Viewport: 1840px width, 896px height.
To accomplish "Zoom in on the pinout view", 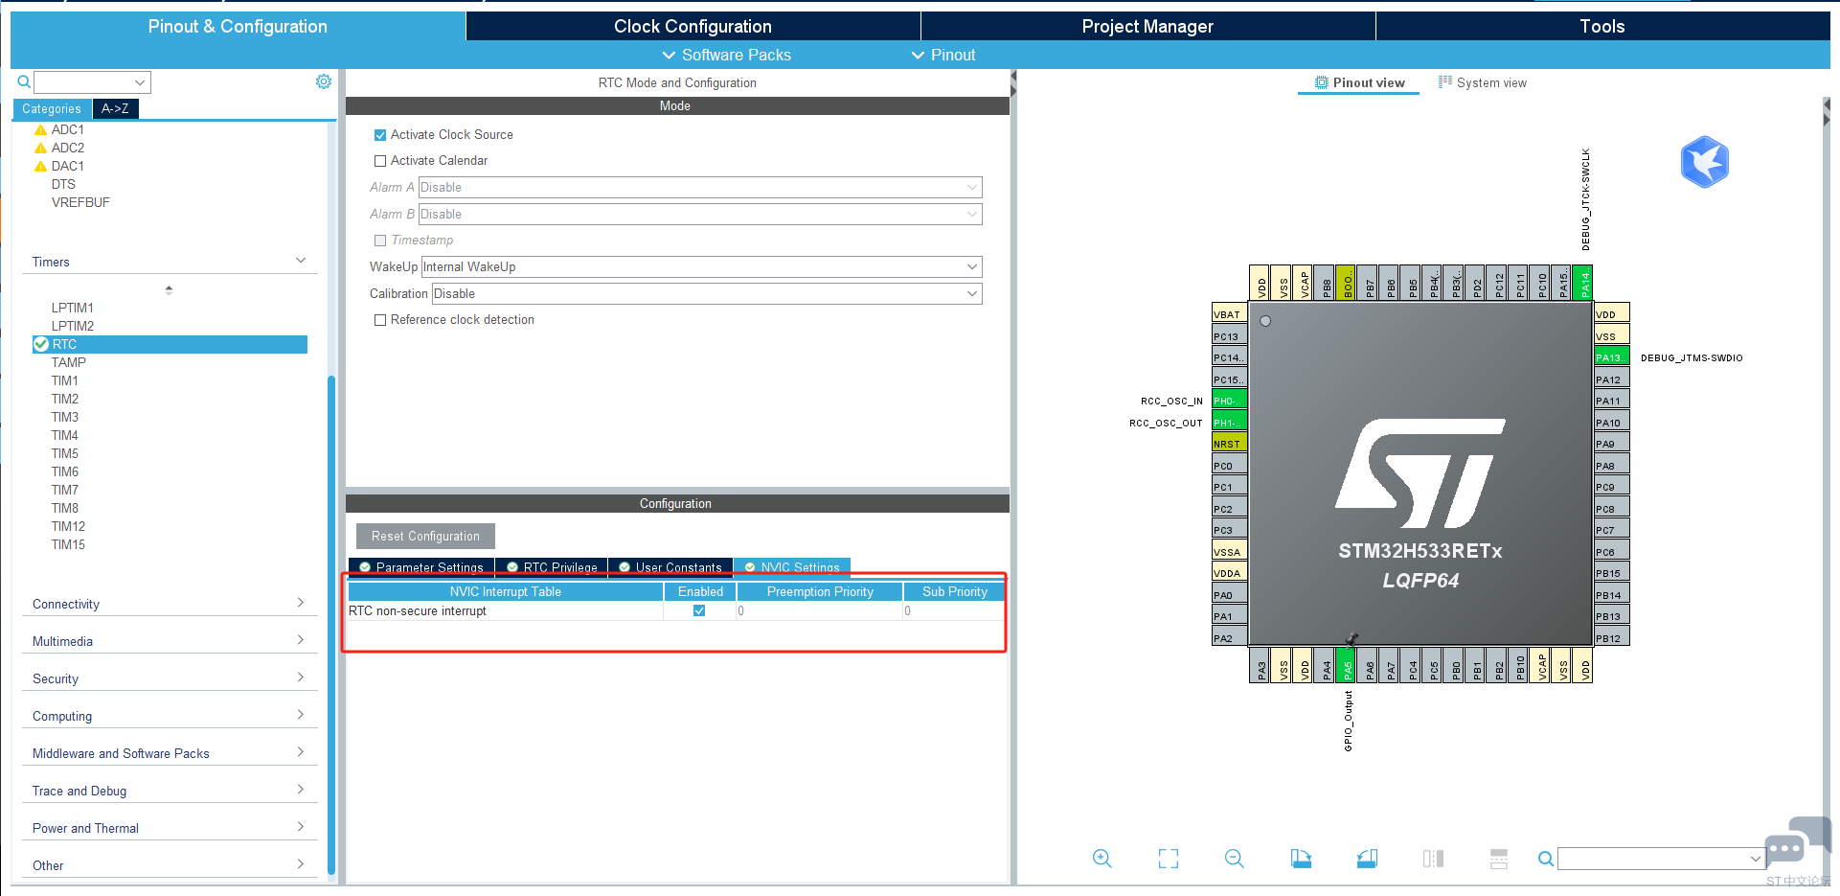I will click(1102, 859).
